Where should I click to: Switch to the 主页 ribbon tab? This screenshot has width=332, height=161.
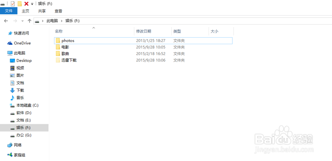pyautogui.click(x=26, y=11)
